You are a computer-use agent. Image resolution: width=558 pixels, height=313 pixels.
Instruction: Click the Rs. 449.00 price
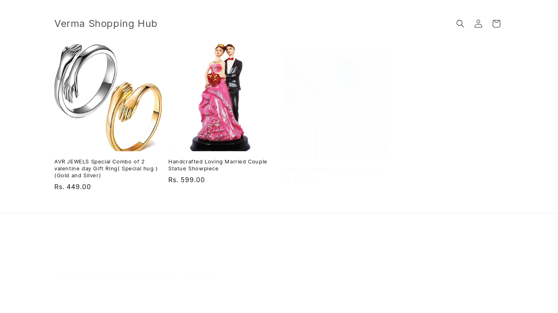73,187
